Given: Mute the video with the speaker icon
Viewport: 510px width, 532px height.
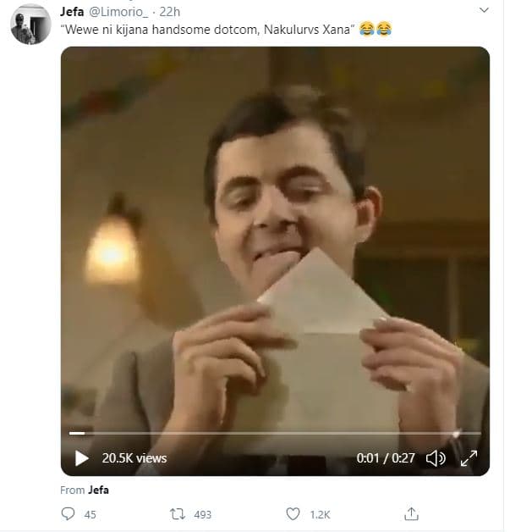Looking at the screenshot, I should coord(436,458).
